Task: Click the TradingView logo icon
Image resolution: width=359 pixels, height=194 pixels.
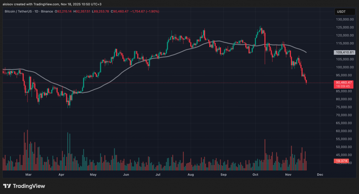Action: pos(7,186)
